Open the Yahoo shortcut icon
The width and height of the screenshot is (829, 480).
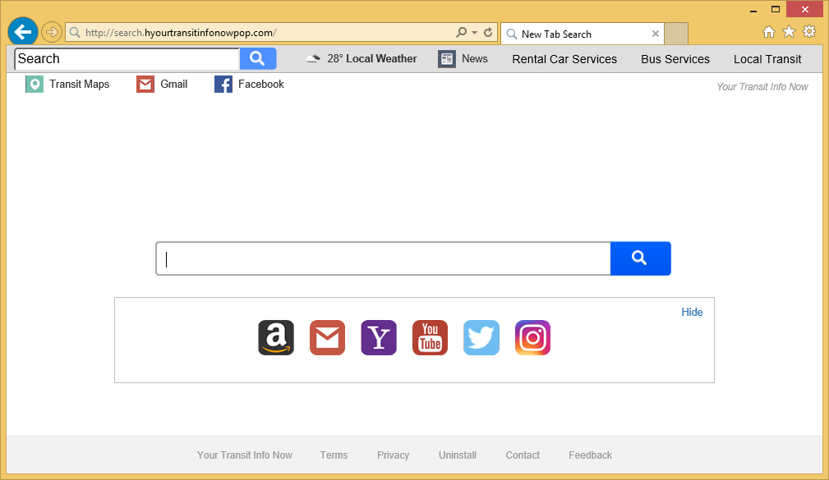coord(379,337)
